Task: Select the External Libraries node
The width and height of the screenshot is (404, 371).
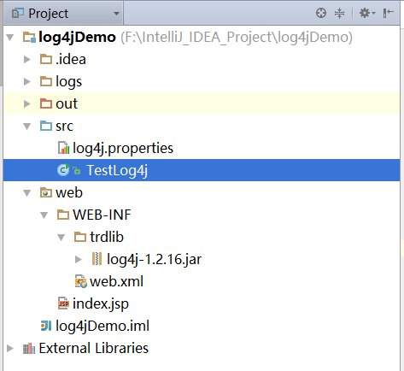Action: (x=94, y=348)
